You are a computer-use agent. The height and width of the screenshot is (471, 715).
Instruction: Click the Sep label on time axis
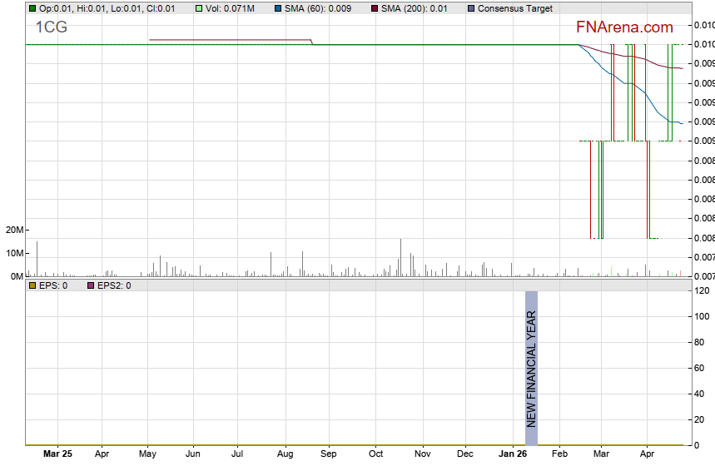[x=328, y=454]
